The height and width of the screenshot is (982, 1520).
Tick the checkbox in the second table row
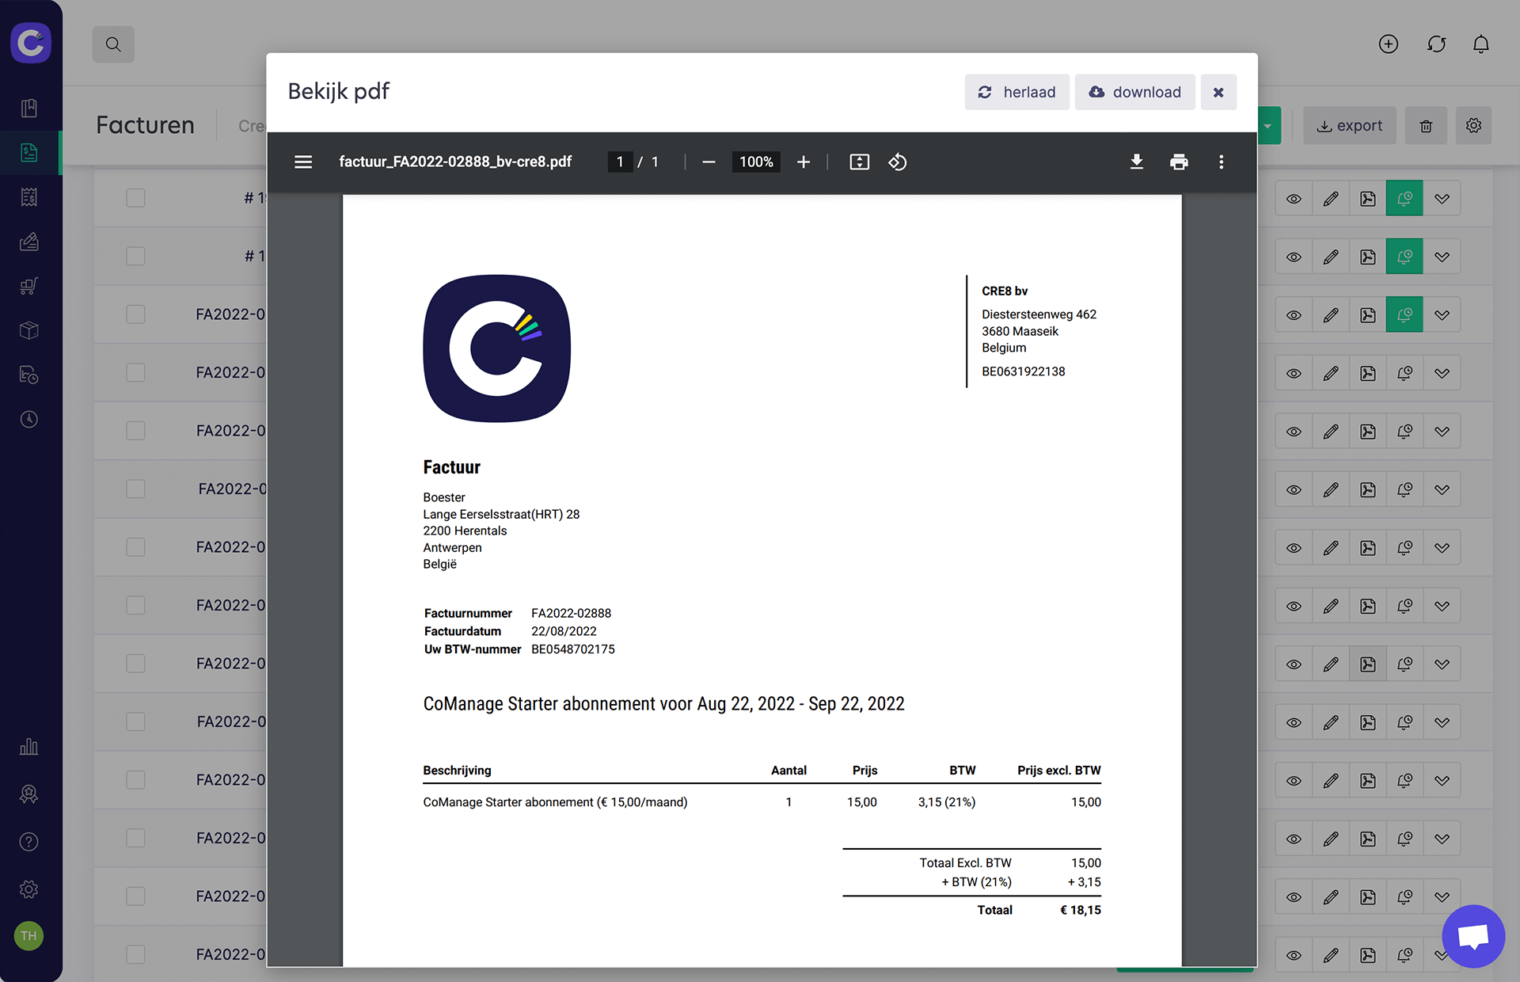[x=135, y=256]
